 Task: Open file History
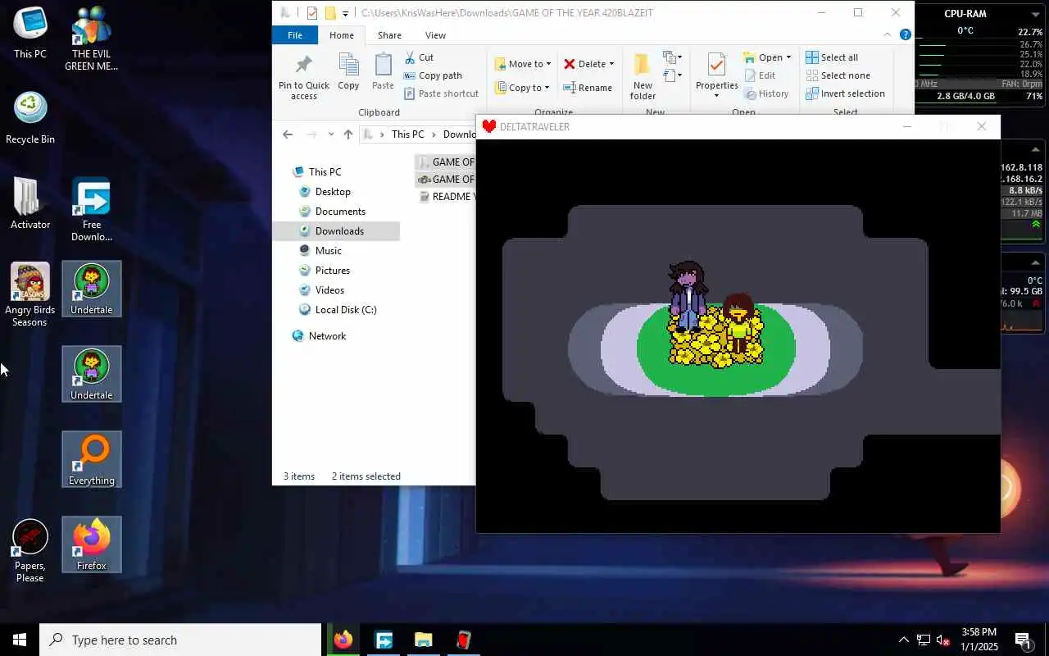[x=766, y=93]
